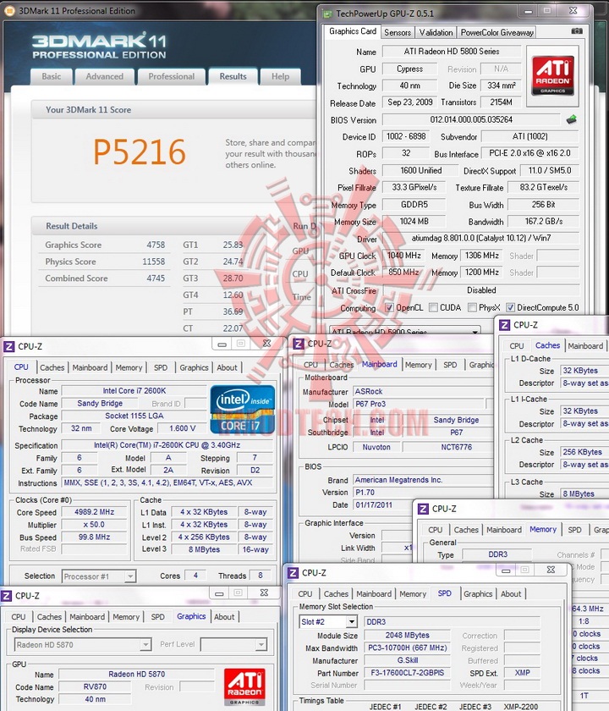Image resolution: width=609 pixels, height=711 pixels.
Task: Open Memory tab in CPU-Z processor window
Action: coord(129,367)
